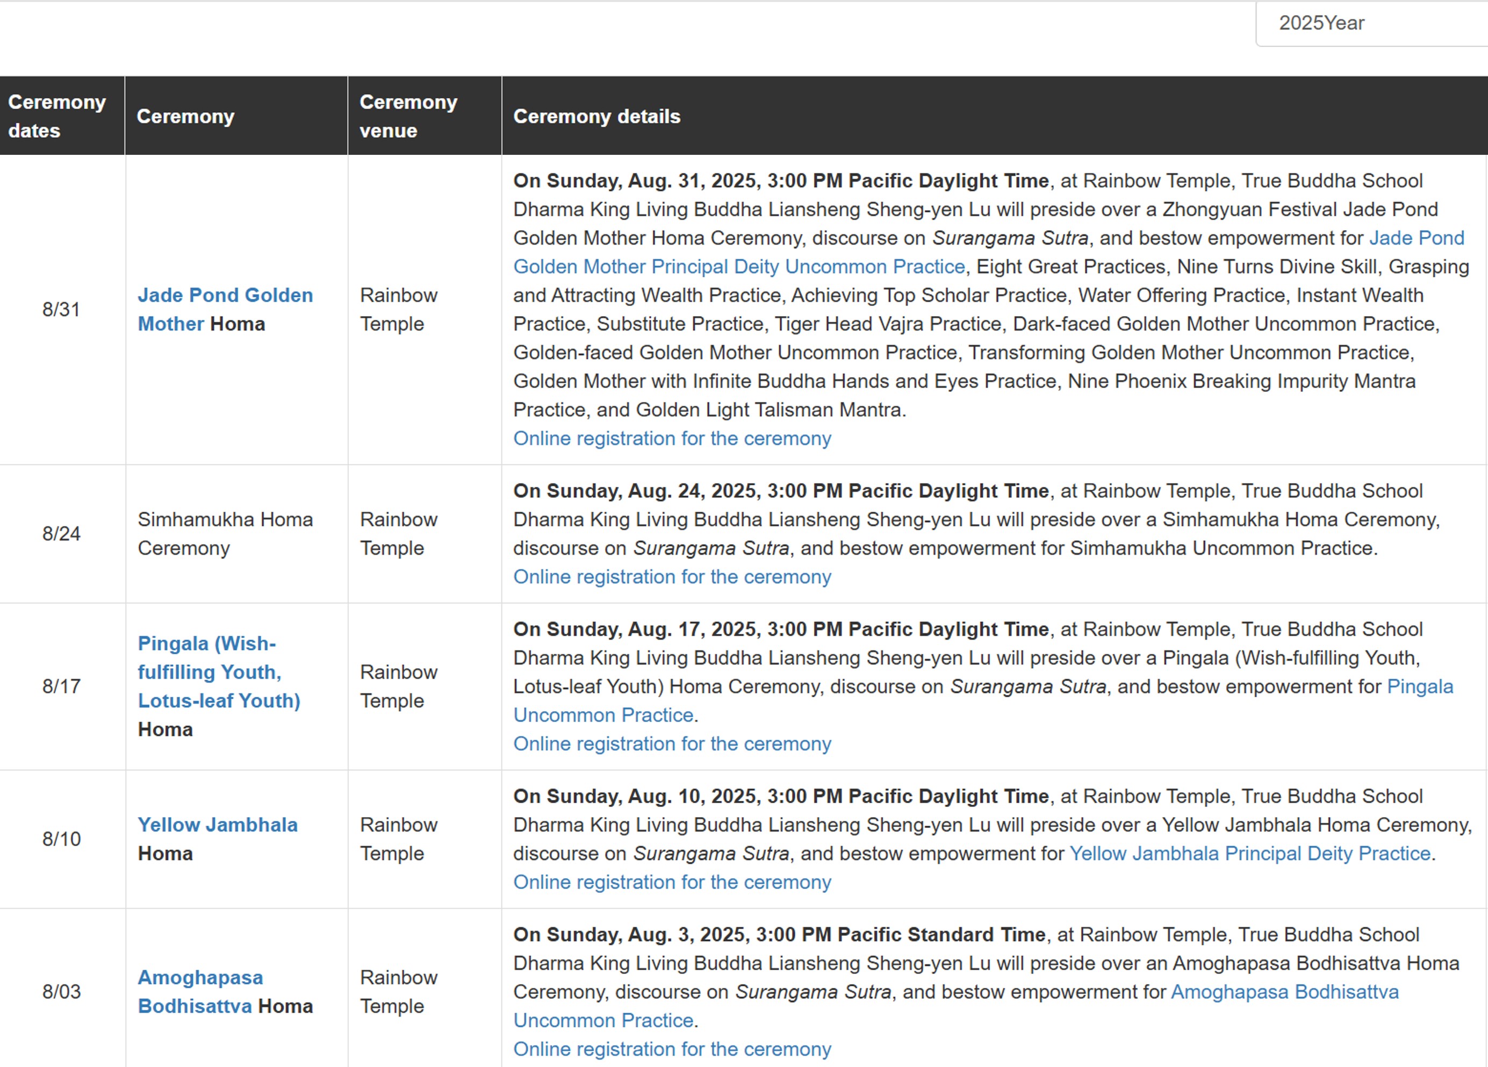
Task: Select the Simhamukha Homa Ceremony cell
Action: [236, 534]
